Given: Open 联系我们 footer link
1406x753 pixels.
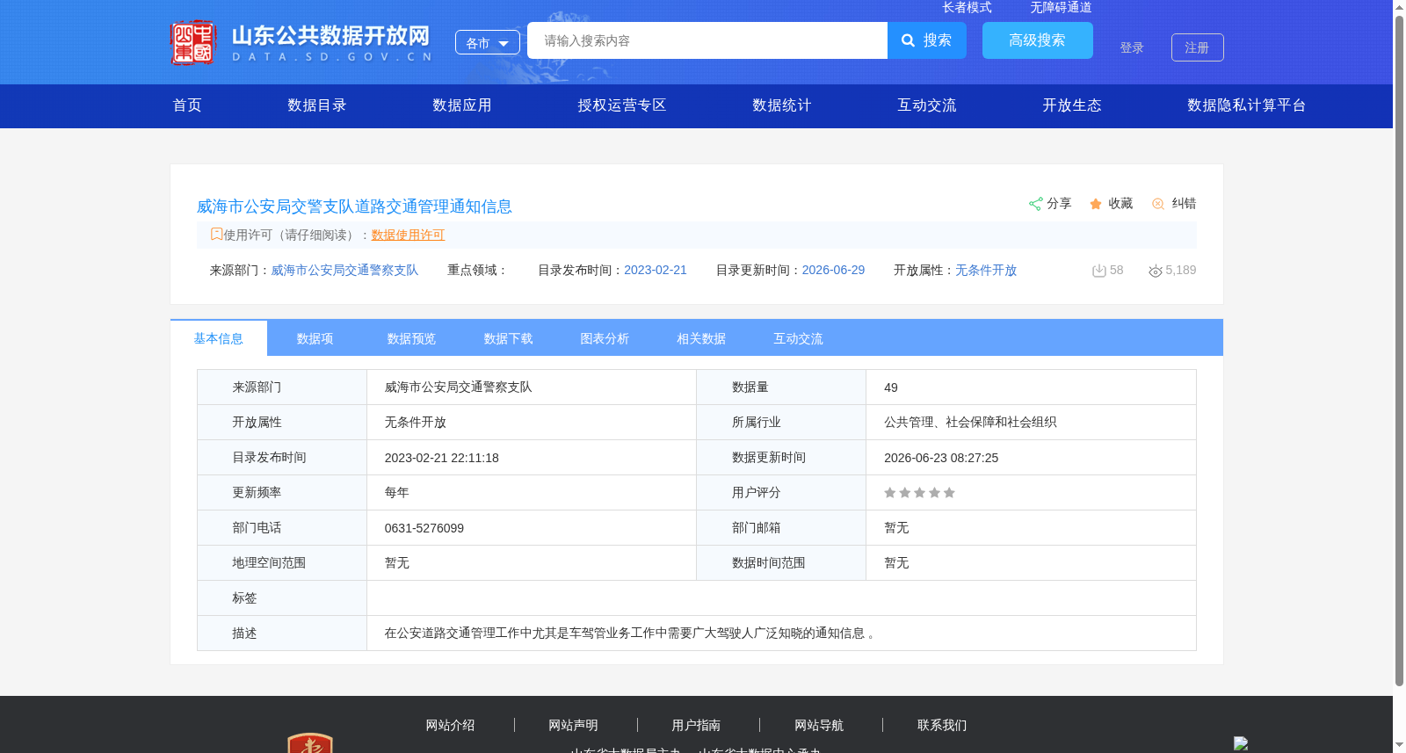Looking at the screenshot, I should point(942,725).
